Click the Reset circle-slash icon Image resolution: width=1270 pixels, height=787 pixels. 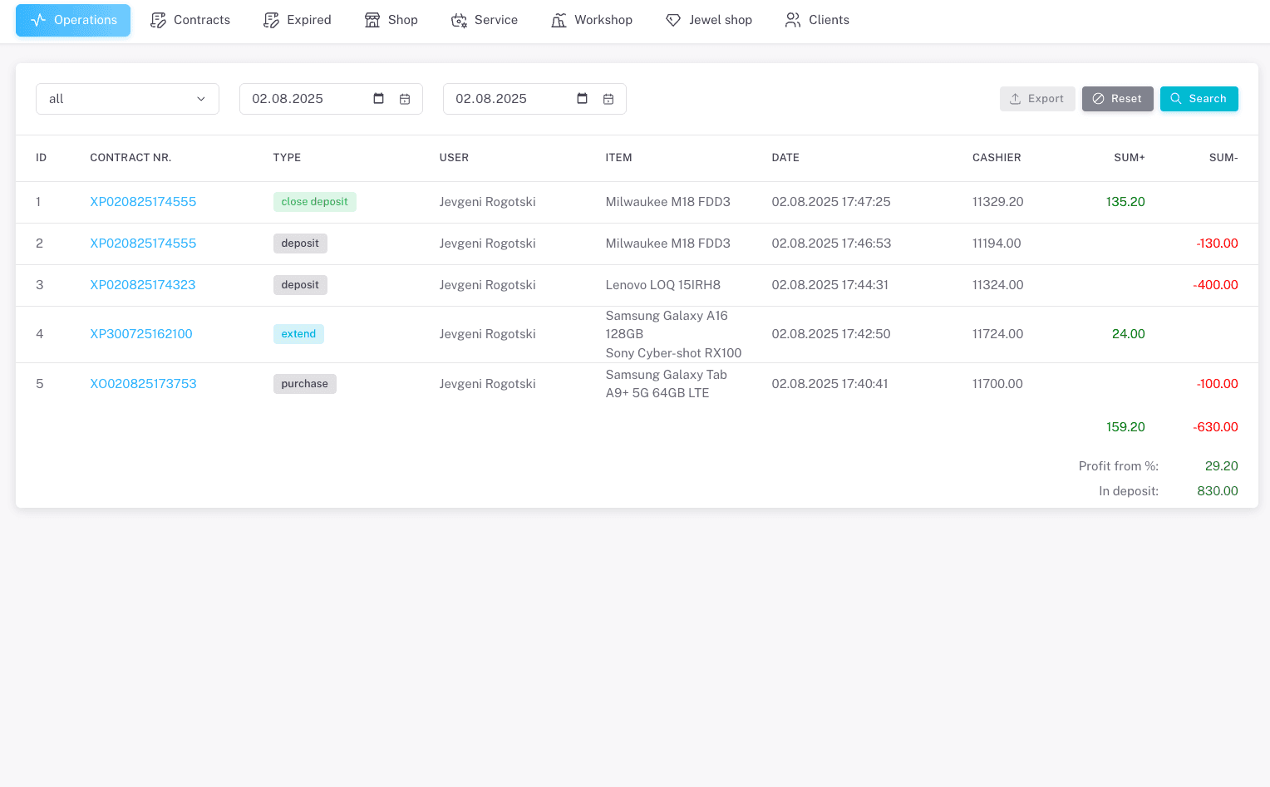(1099, 98)
